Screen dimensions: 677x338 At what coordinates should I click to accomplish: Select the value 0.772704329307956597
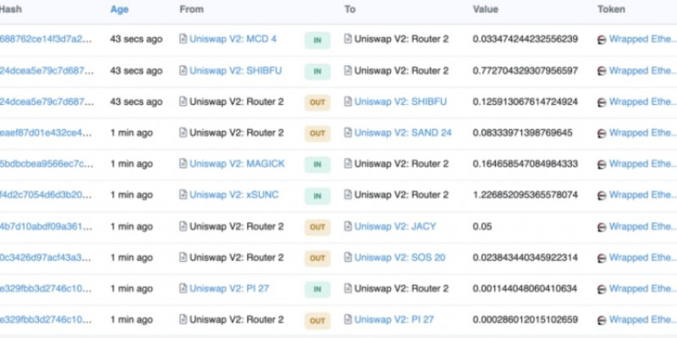(525, 70)
